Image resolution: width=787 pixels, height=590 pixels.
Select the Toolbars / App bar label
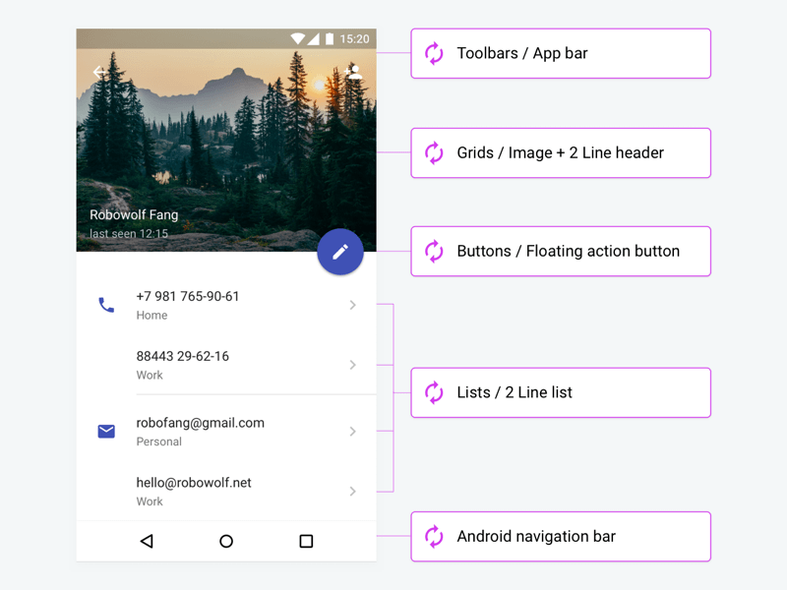coord(522,53)
